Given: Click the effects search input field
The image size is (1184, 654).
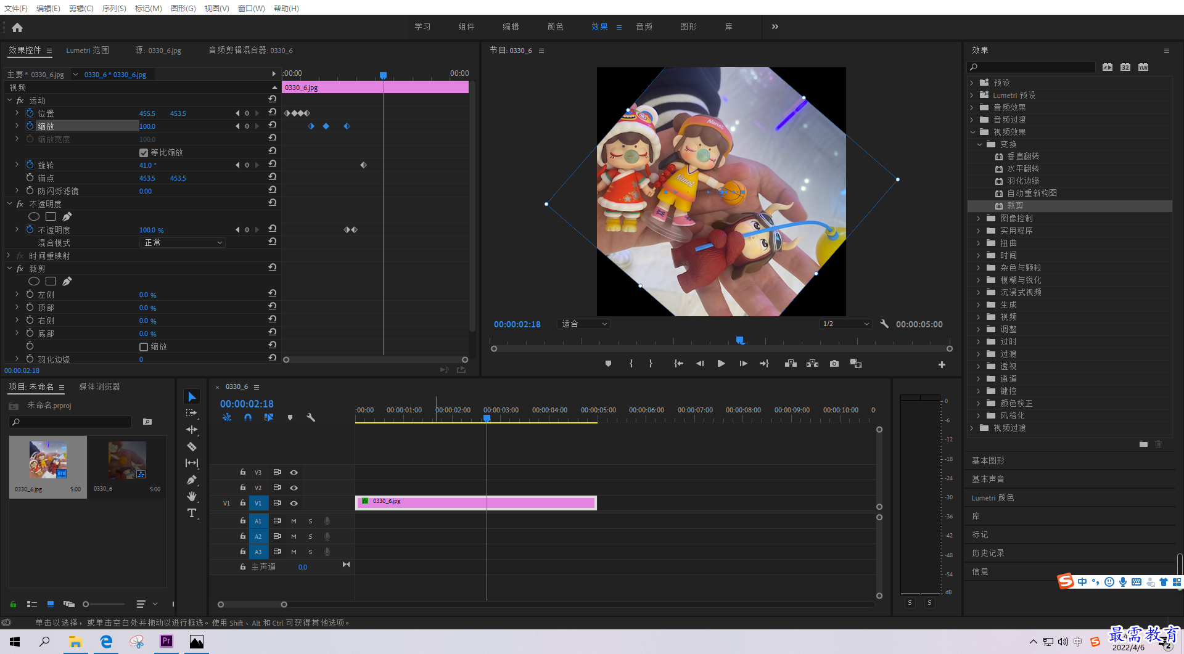Looking at the screenshot, I should point(1031,67).
